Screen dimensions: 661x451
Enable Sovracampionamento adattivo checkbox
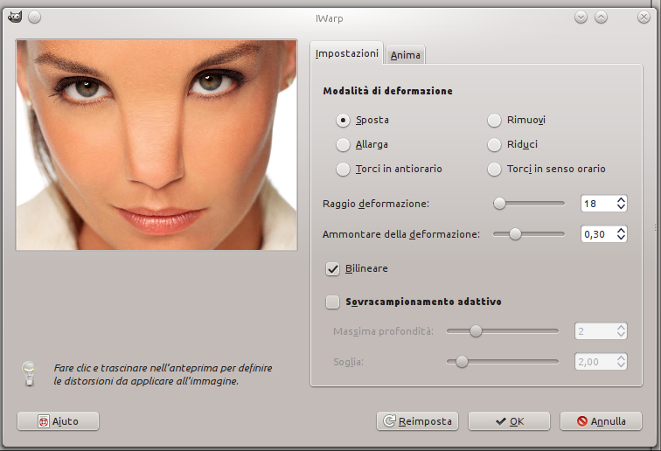coord(332,302)
